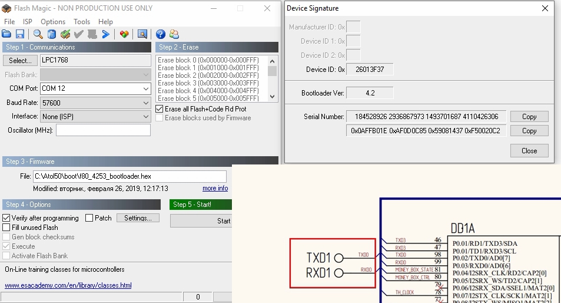
Task: Click the blue arrow Go toolbar icon
Action: point(106,34)
